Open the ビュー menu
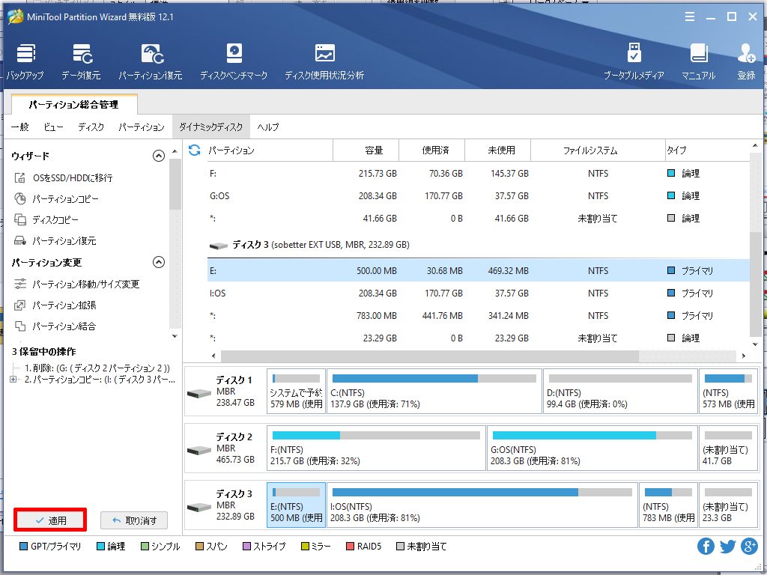The width and height of the screenshot is (767, 575). 53,127
